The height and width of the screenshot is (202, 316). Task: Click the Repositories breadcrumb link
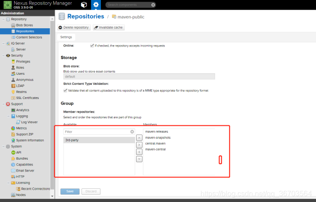click(x=86, y=16)
